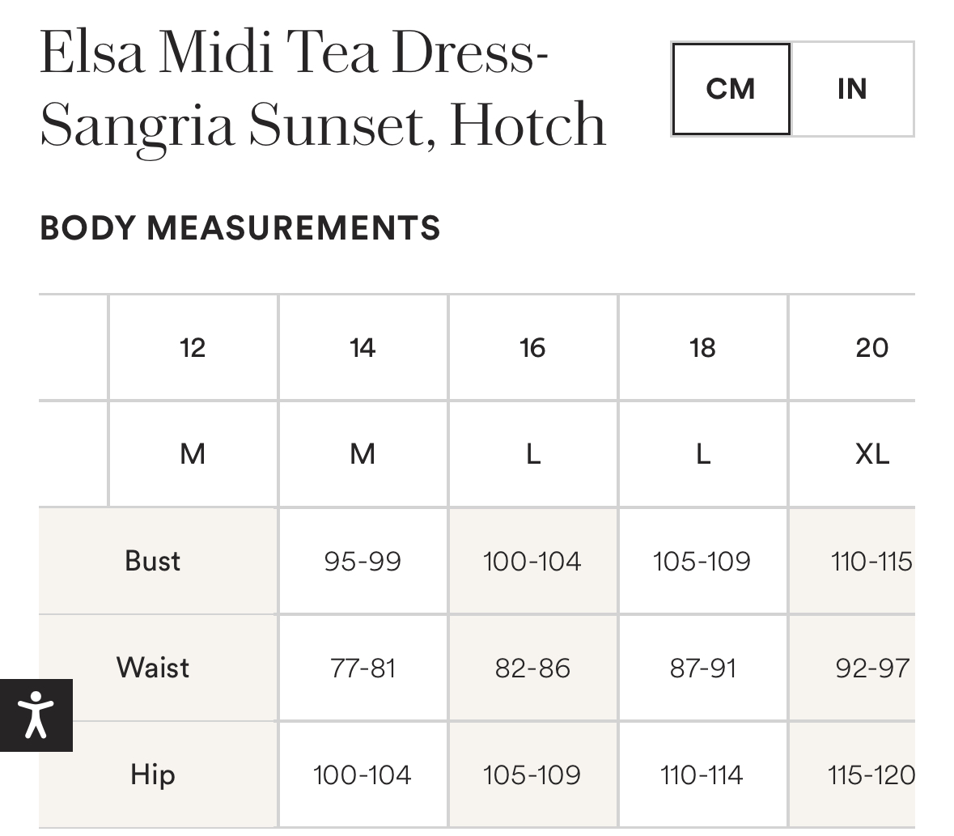Viewport: 954px width, 836px height.
Task: Click the Hip row label
Action: coord(153,774)
